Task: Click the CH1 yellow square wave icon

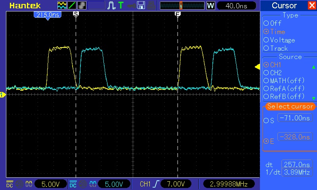Action: (29, 184)
